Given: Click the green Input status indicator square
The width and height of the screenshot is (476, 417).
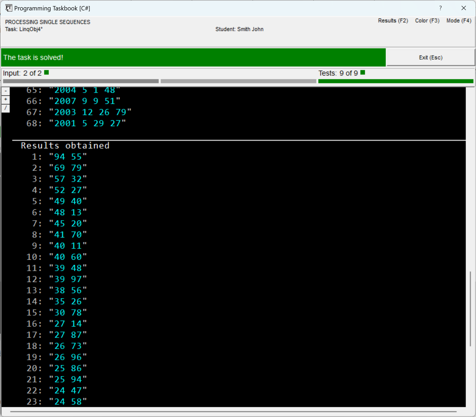Looking at the screenshot, I should click(47, 73).
